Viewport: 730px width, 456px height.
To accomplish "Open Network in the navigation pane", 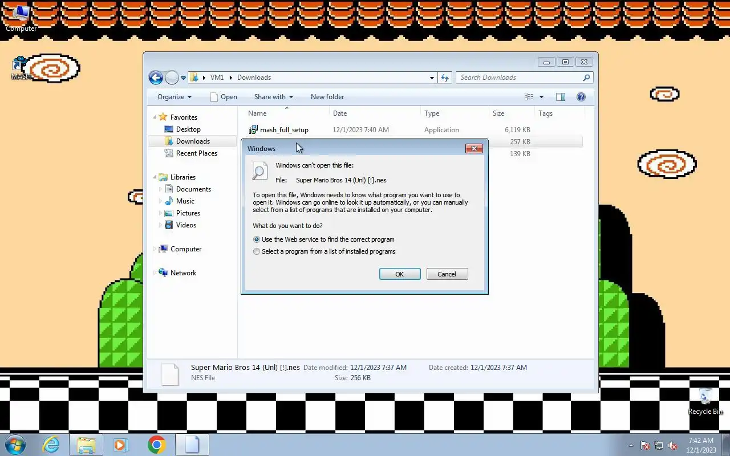I will tap(183, 273).
